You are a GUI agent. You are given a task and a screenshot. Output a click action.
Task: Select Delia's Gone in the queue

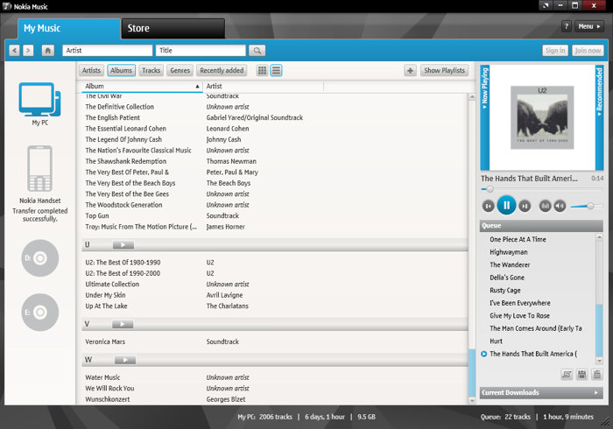click(x=507, y=278)
